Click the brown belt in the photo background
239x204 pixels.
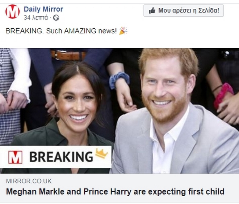(68, 55)
